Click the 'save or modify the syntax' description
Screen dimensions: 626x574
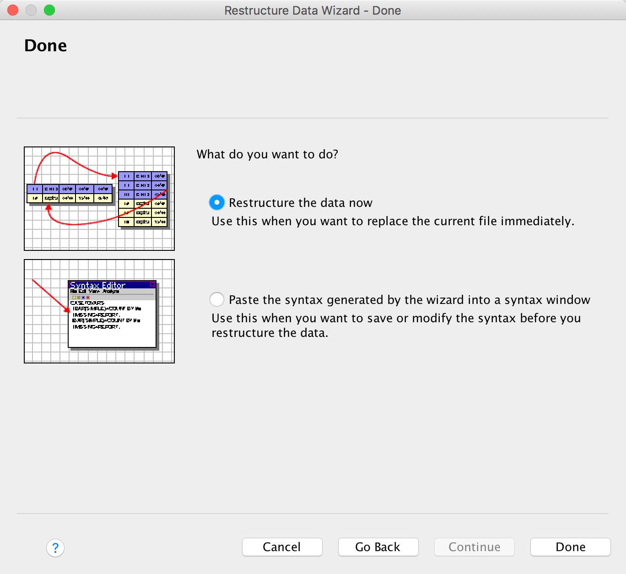pos(396,325)
